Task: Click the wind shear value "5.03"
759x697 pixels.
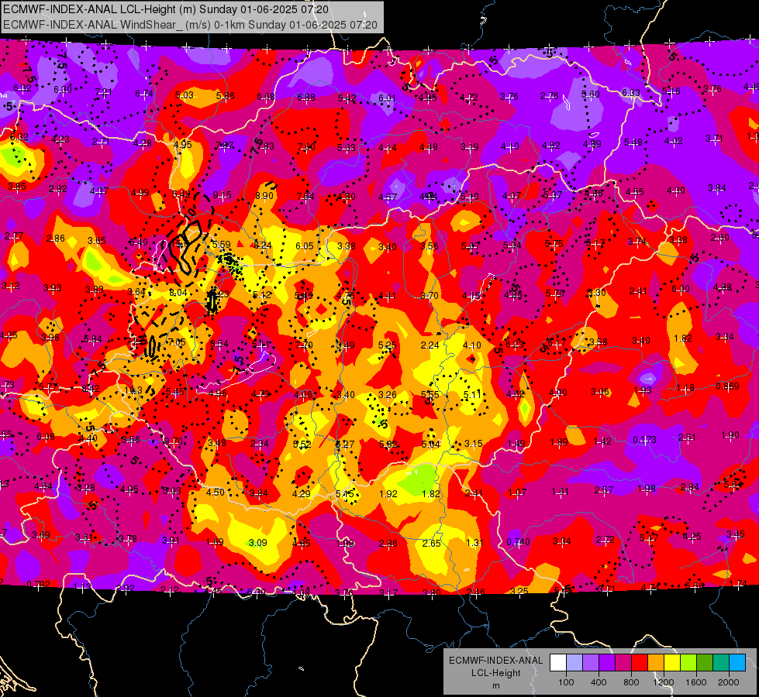Action: click(185, 94)
